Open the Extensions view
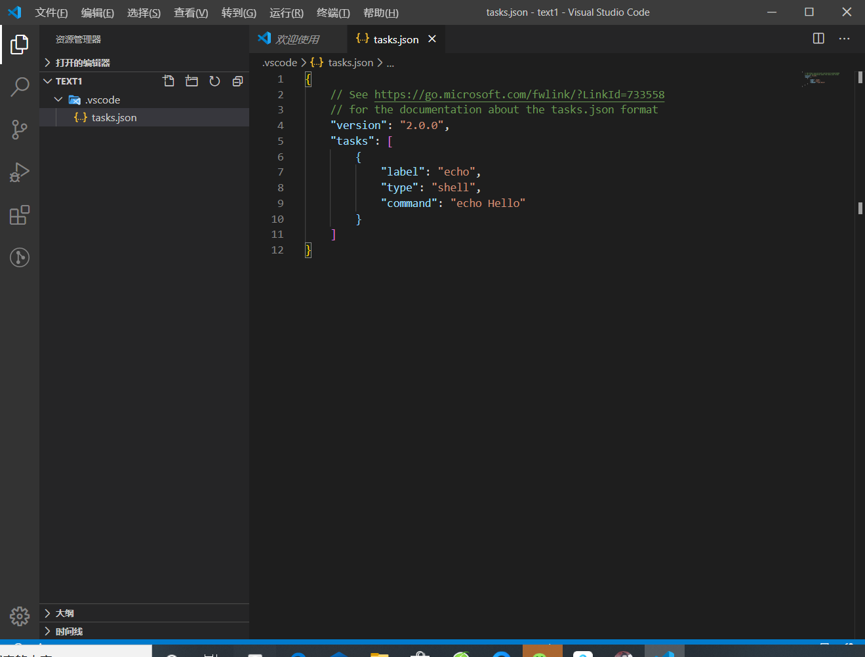 pyautogui.click(x=19, y=215)
